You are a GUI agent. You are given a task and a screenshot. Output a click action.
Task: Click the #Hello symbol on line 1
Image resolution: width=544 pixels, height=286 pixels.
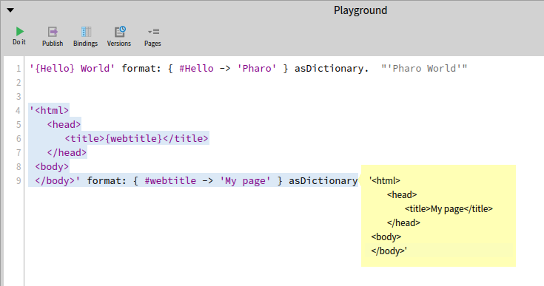click(196, 68)
